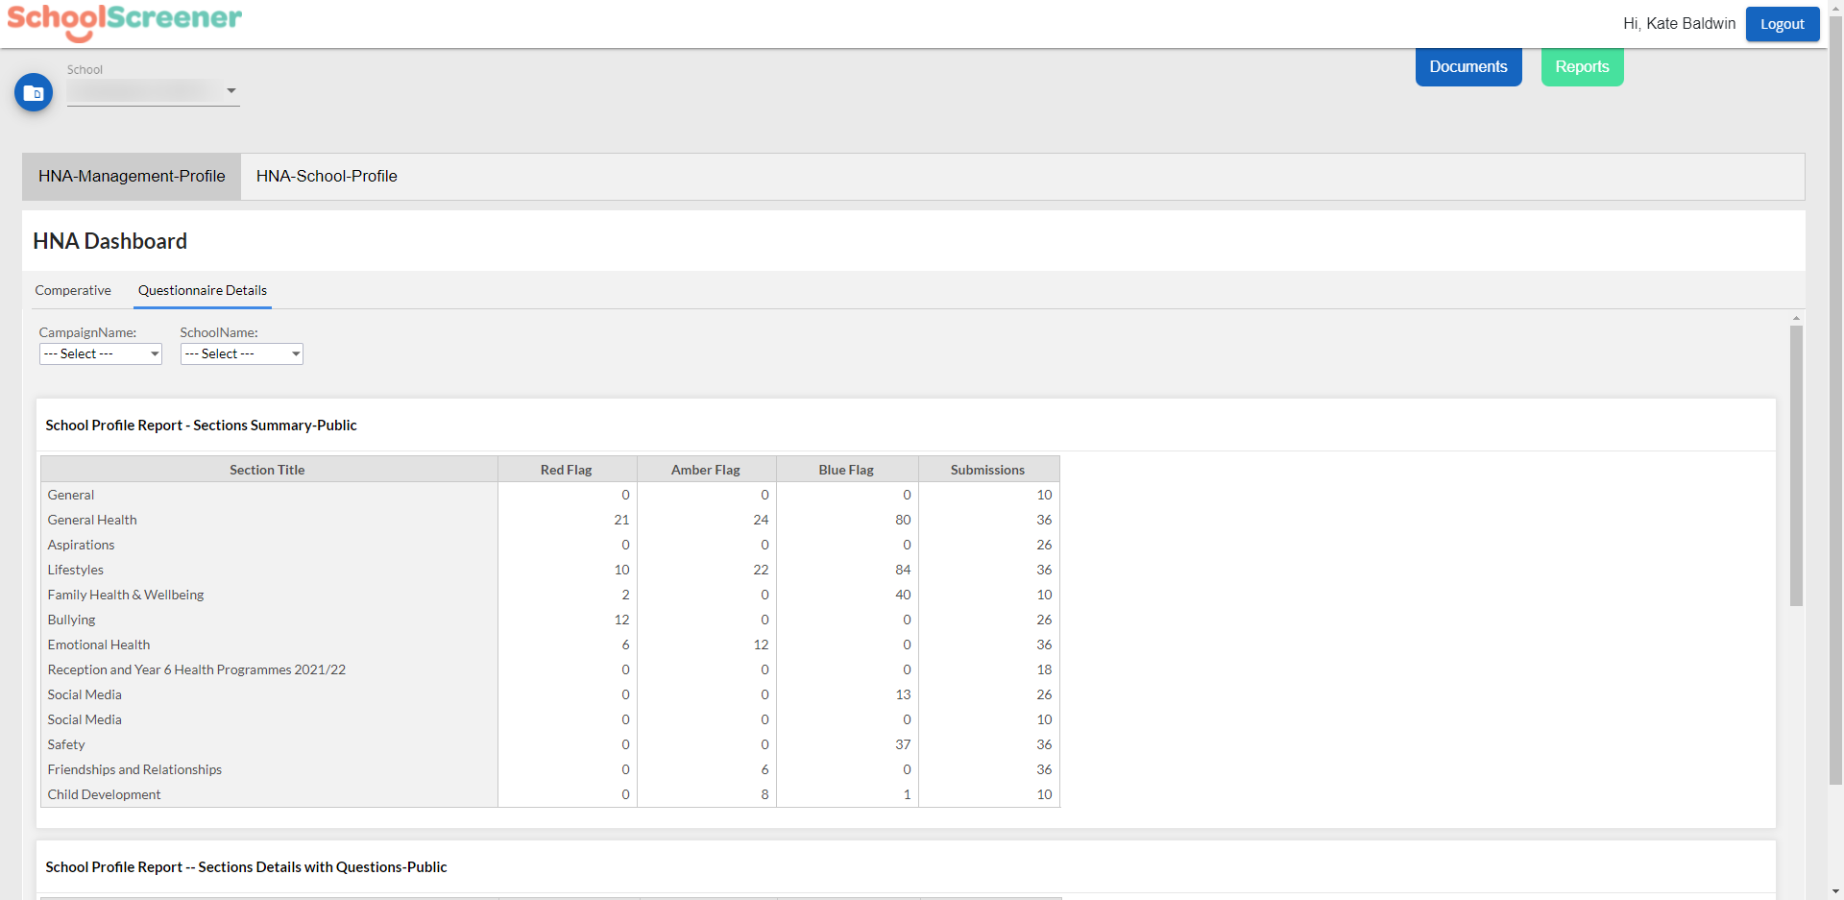This screenshot has height=900, width=1844.
Task: Switch to the Comperative tab
Action: point(73,290)
